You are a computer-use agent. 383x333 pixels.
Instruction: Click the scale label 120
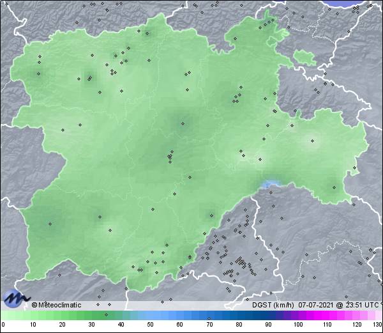pyautogui.click(x=357, y=325)
